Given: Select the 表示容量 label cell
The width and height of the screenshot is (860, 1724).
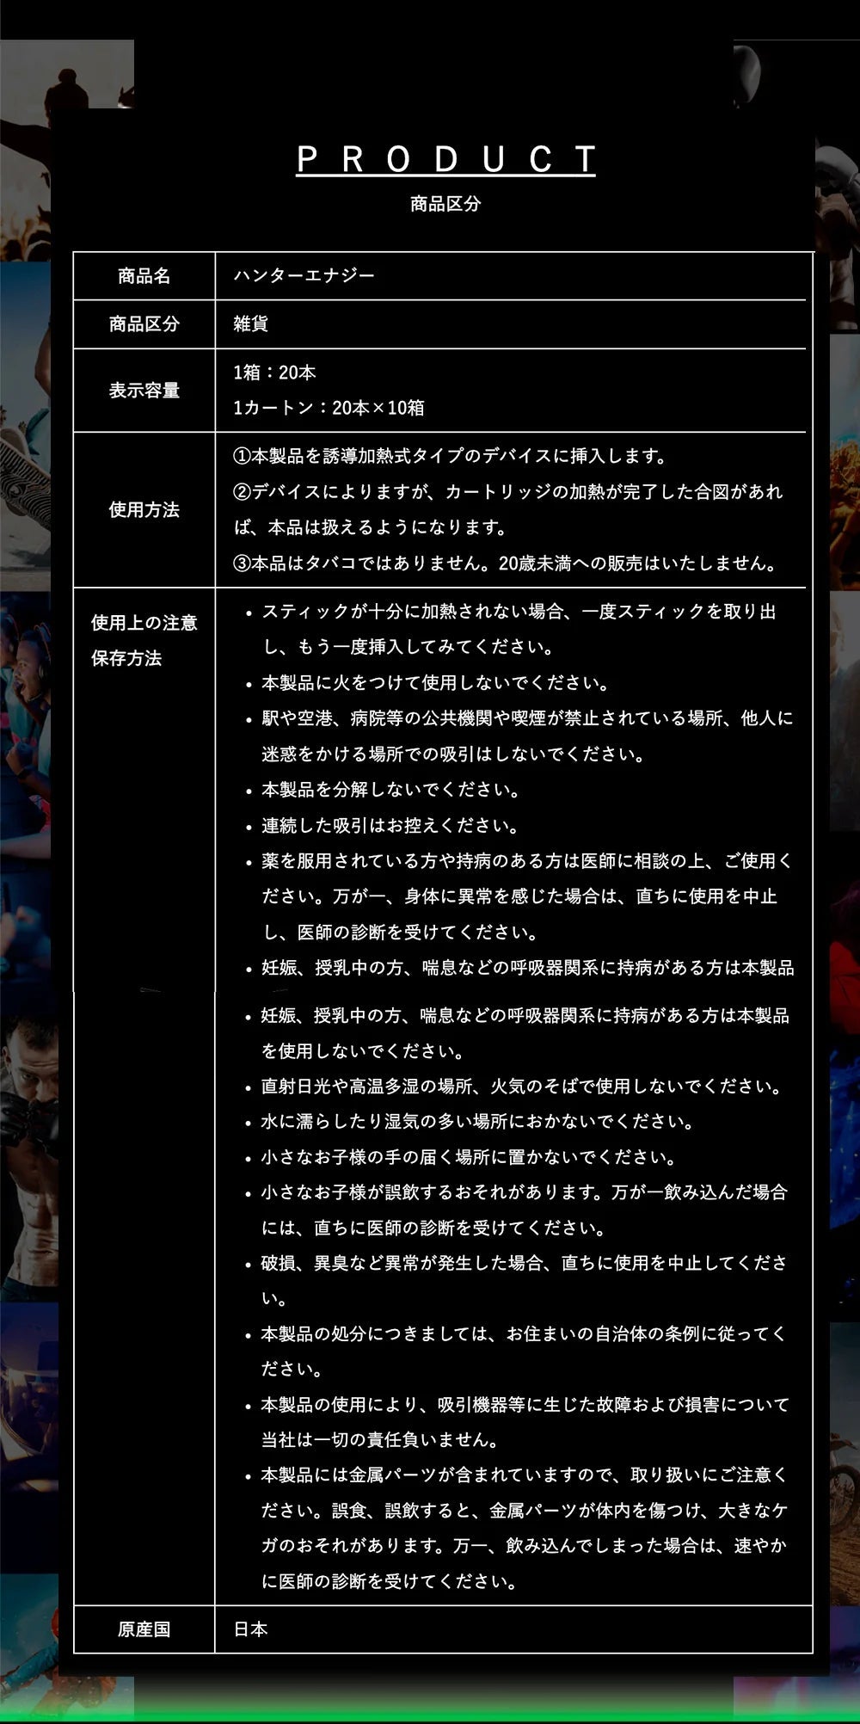Looking at the screenshot, I should tap(144, 391).
